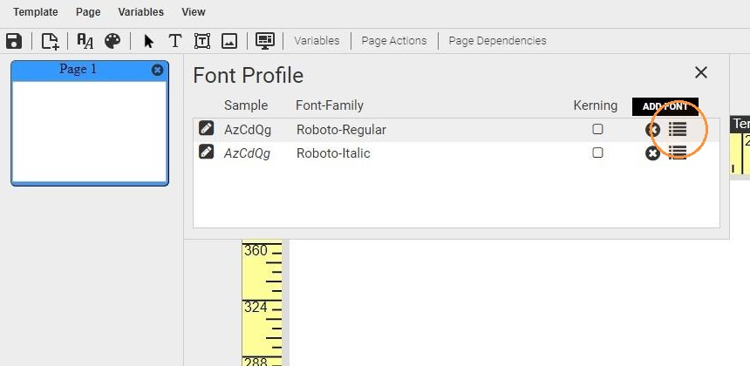
Task: Open the Variables menu
Action: pyautogui.click(x=141, y=12)
